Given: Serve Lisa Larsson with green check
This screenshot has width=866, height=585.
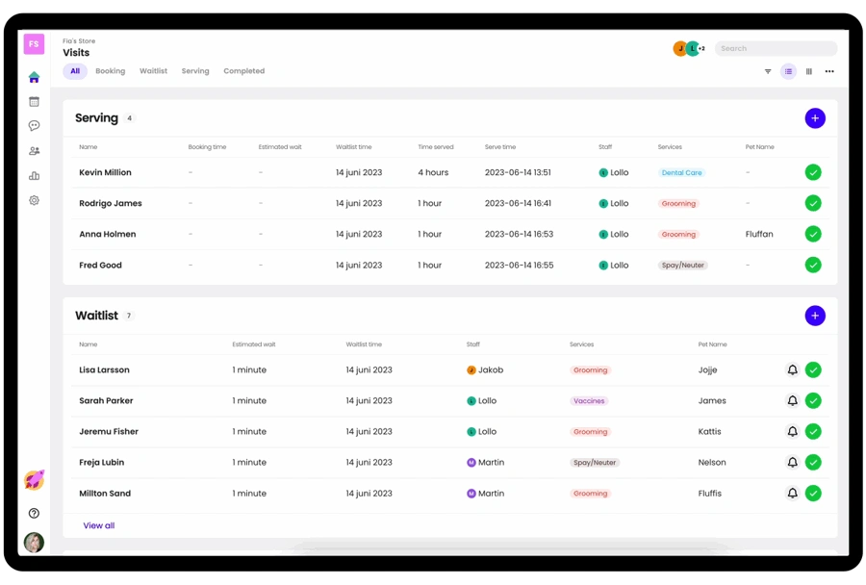Looking at the screenshot, I should coord(812,370).
